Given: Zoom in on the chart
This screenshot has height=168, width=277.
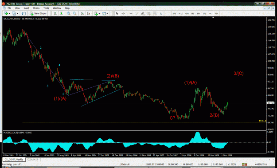Looking at the screenshot, I should (69, 13).
